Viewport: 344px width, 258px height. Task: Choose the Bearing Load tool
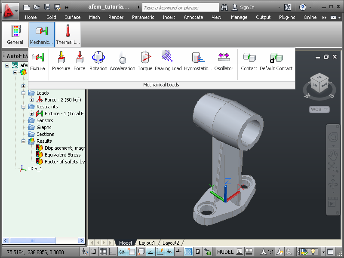[x=168, y=61]
